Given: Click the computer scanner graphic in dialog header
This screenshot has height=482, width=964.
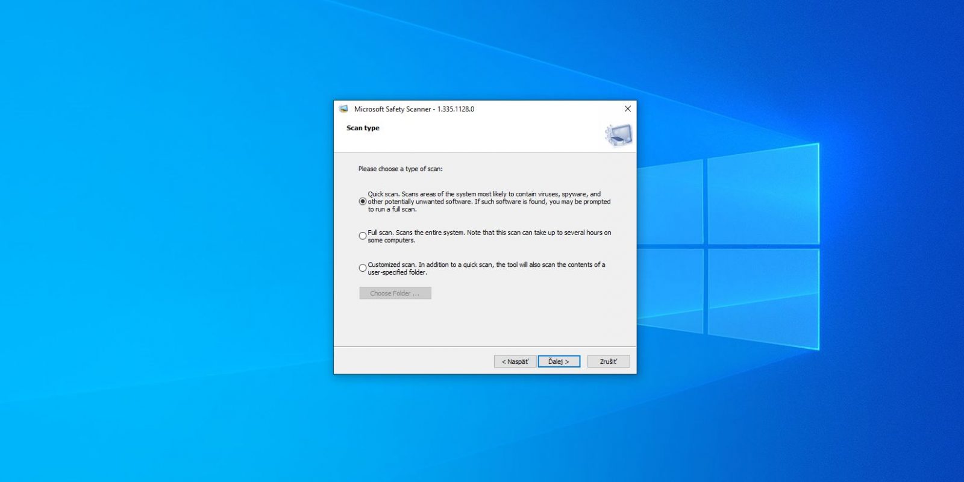Looking at the screenshot, I should pyautogui.click(x=618, y=135).
